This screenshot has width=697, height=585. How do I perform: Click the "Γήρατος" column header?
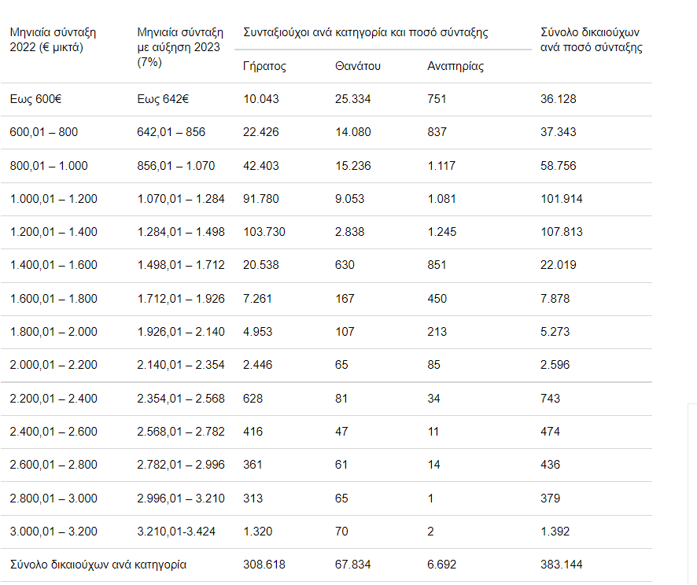[265, 66]
